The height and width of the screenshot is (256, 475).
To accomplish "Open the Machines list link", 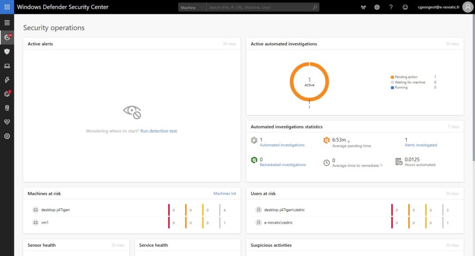I will coord(225,194).
